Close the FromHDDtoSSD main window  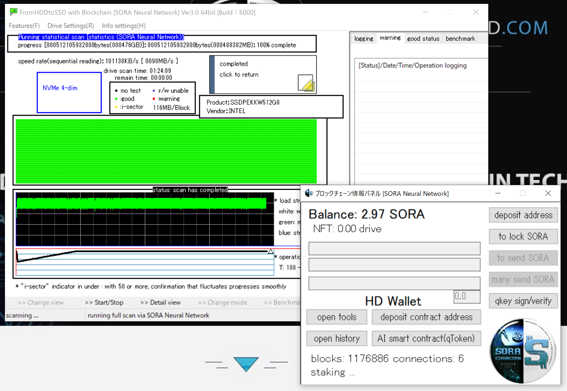tap(476, 12)
